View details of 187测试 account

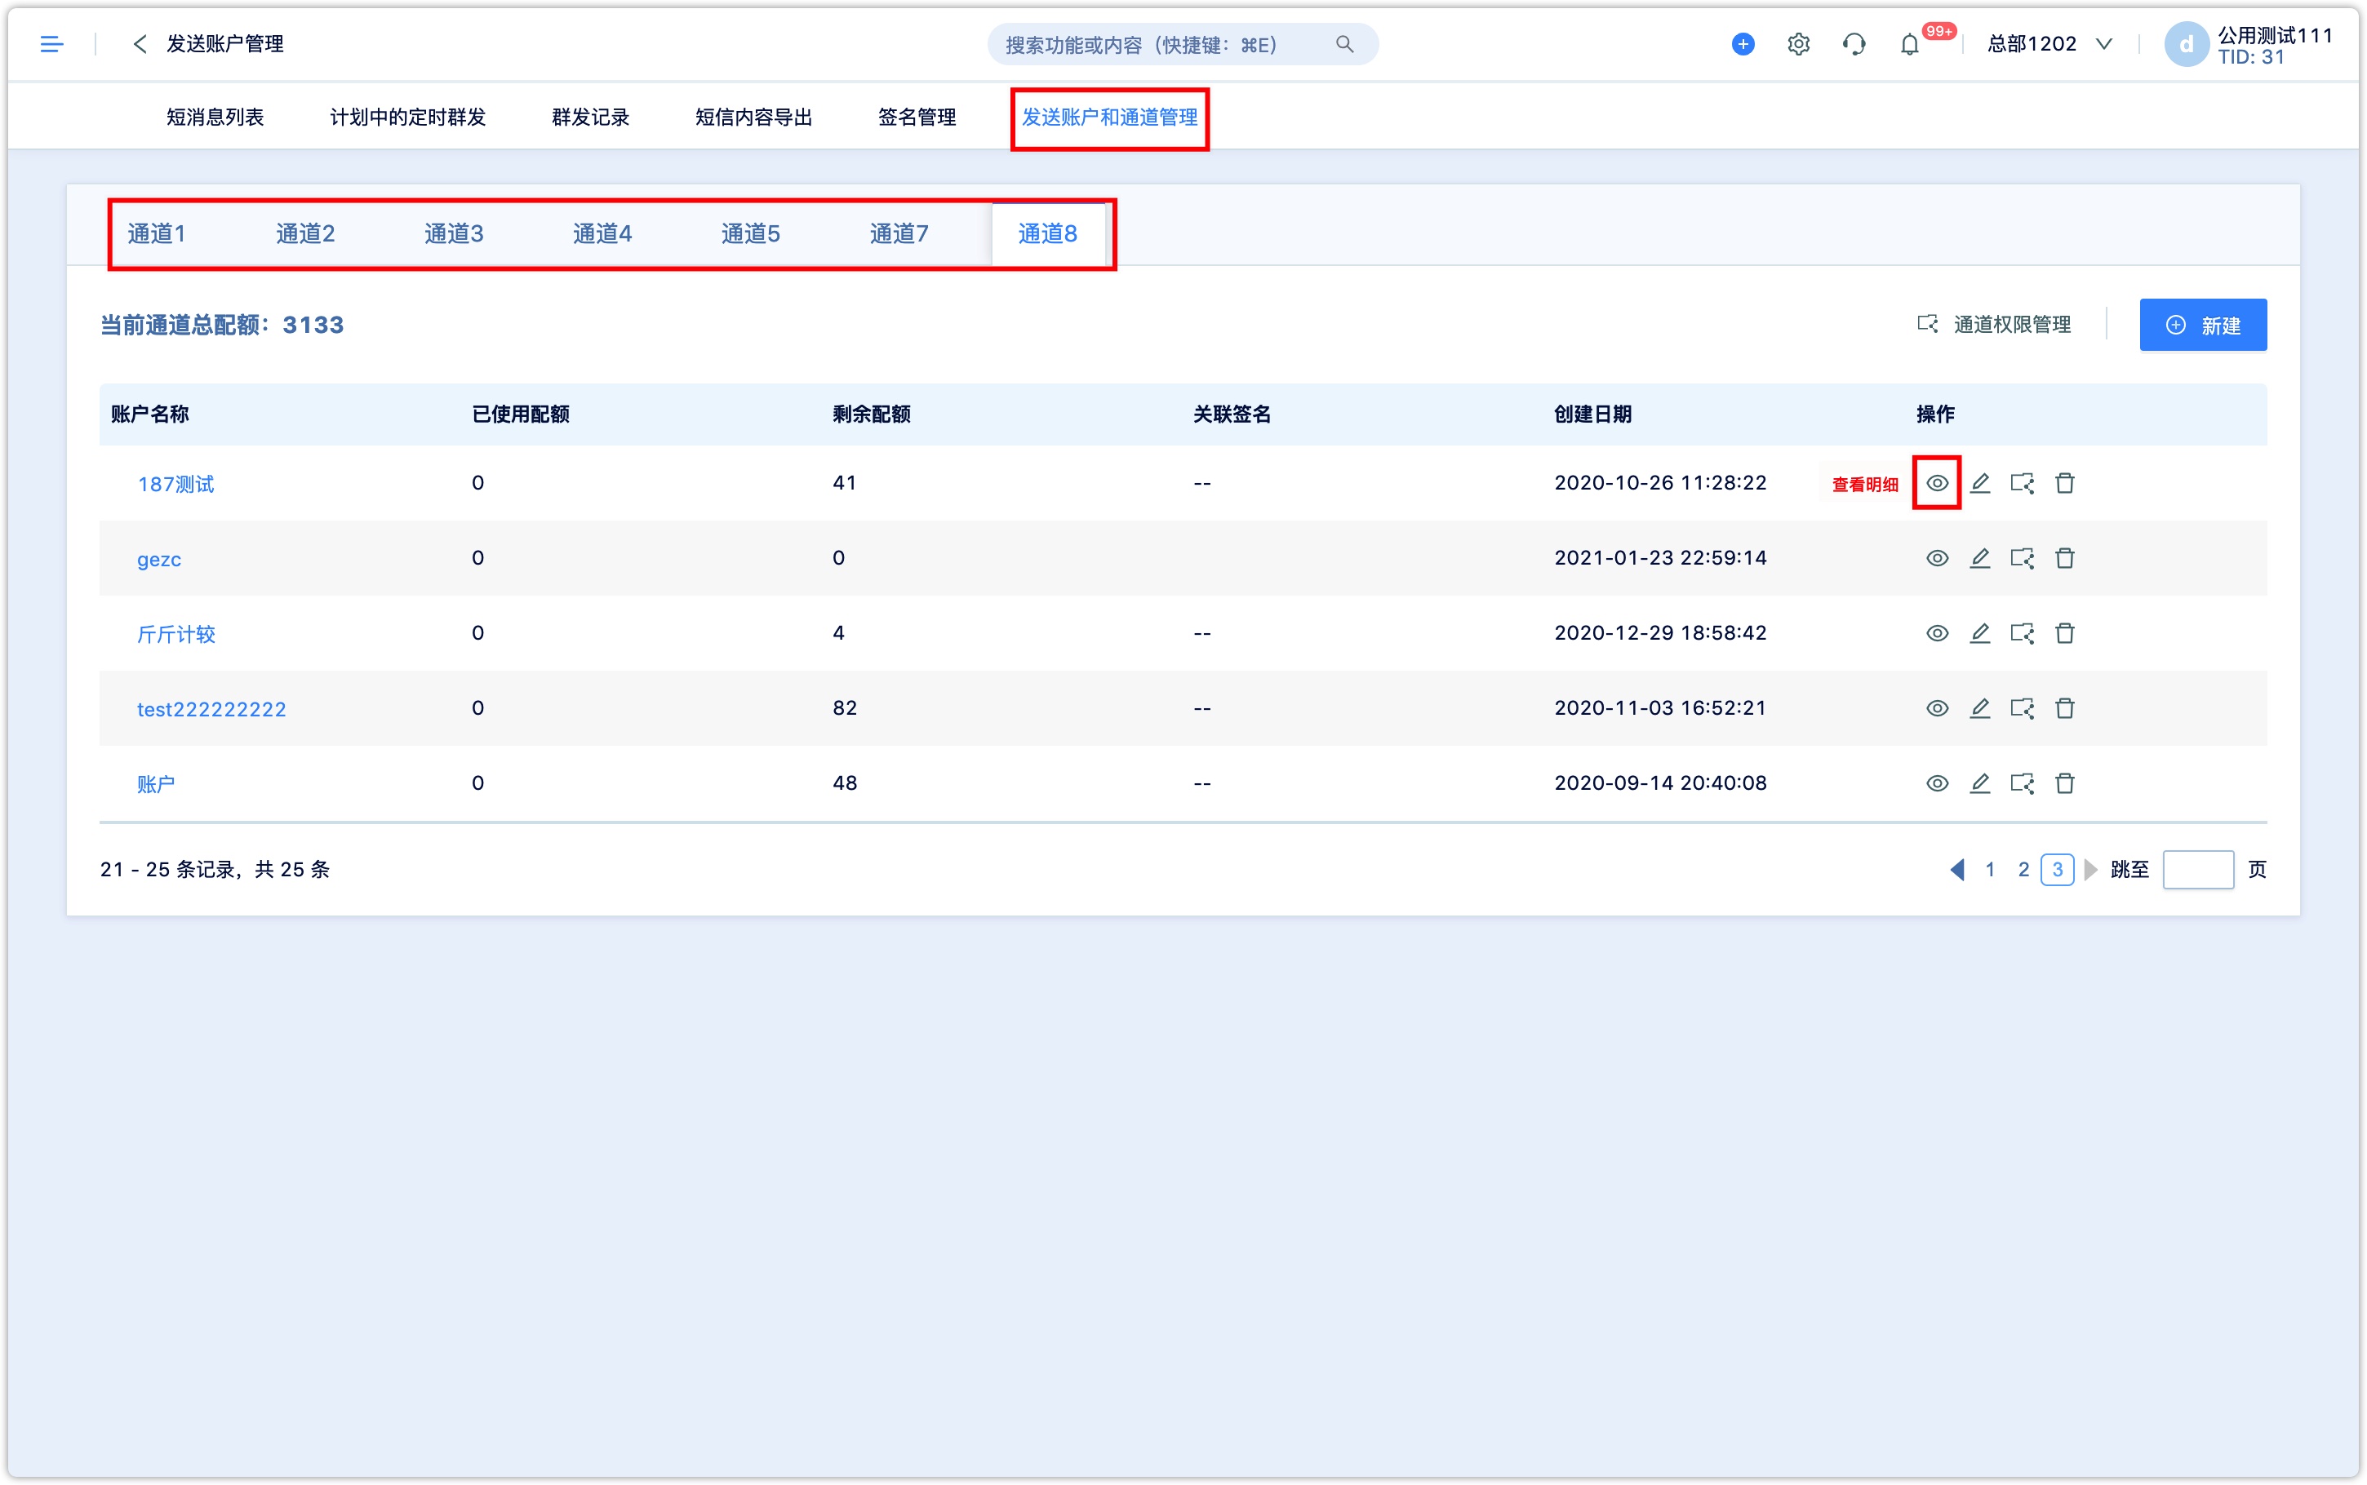[x=1936, y=482]
